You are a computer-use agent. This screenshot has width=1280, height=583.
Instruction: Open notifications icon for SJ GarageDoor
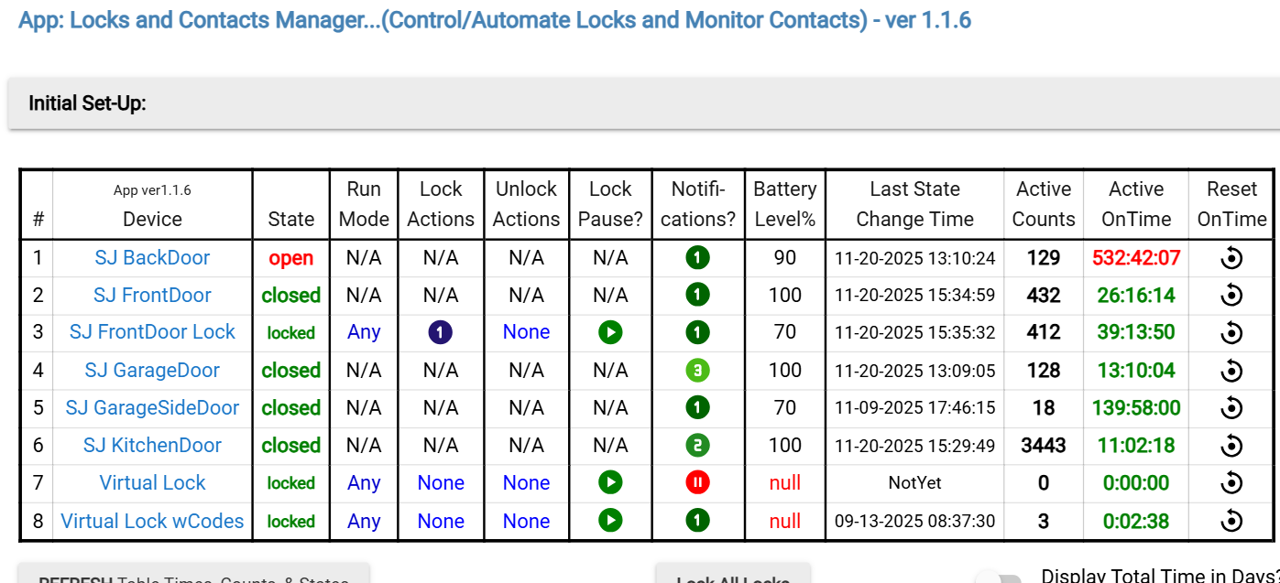(x=697, y=371)
